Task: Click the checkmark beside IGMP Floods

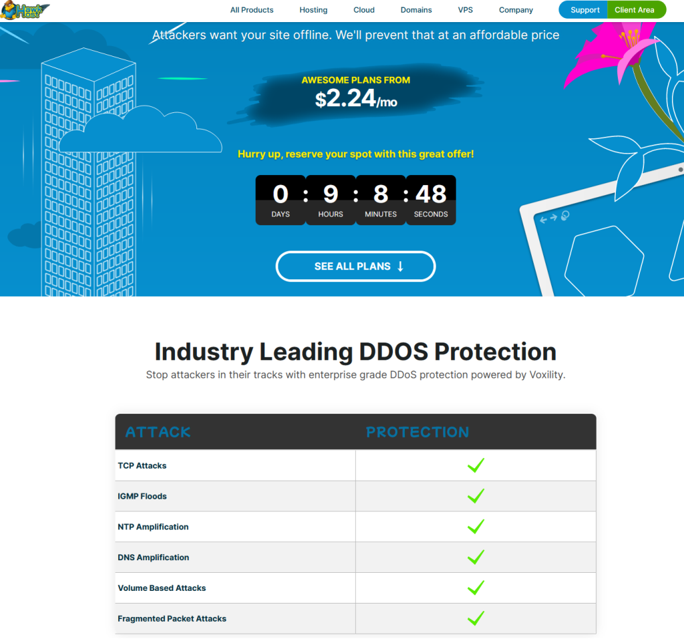Action: point(476,496)
